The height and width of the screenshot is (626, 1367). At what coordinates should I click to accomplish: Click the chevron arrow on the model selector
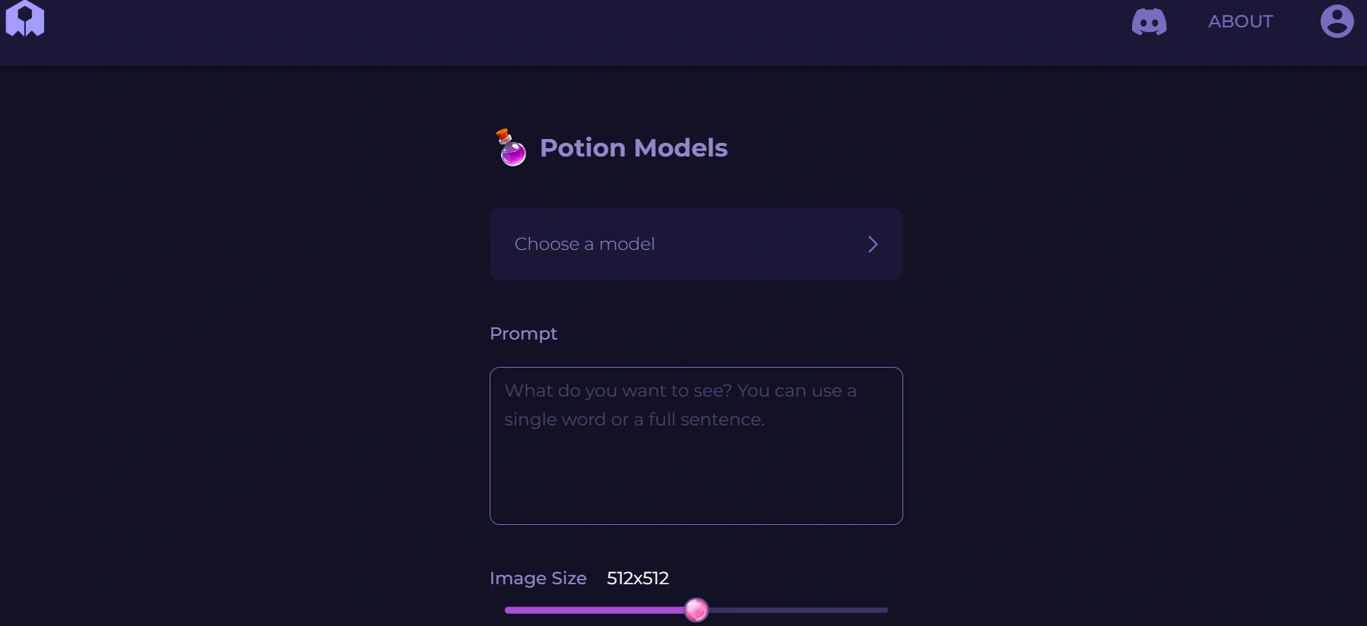coord(873,244)
